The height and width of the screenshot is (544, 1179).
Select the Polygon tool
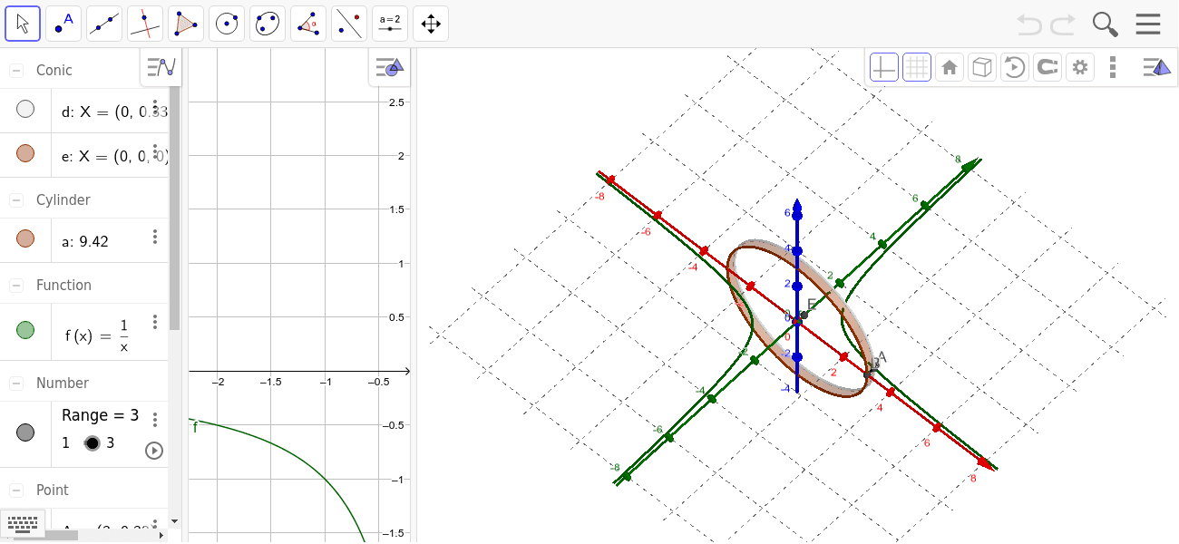click(185, 23)
